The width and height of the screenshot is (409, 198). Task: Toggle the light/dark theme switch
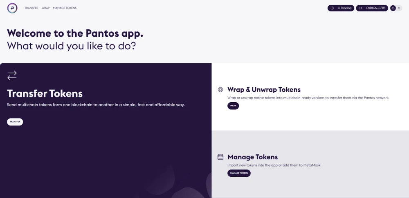(396, 8)
